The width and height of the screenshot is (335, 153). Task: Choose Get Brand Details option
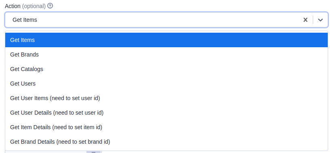166,142
